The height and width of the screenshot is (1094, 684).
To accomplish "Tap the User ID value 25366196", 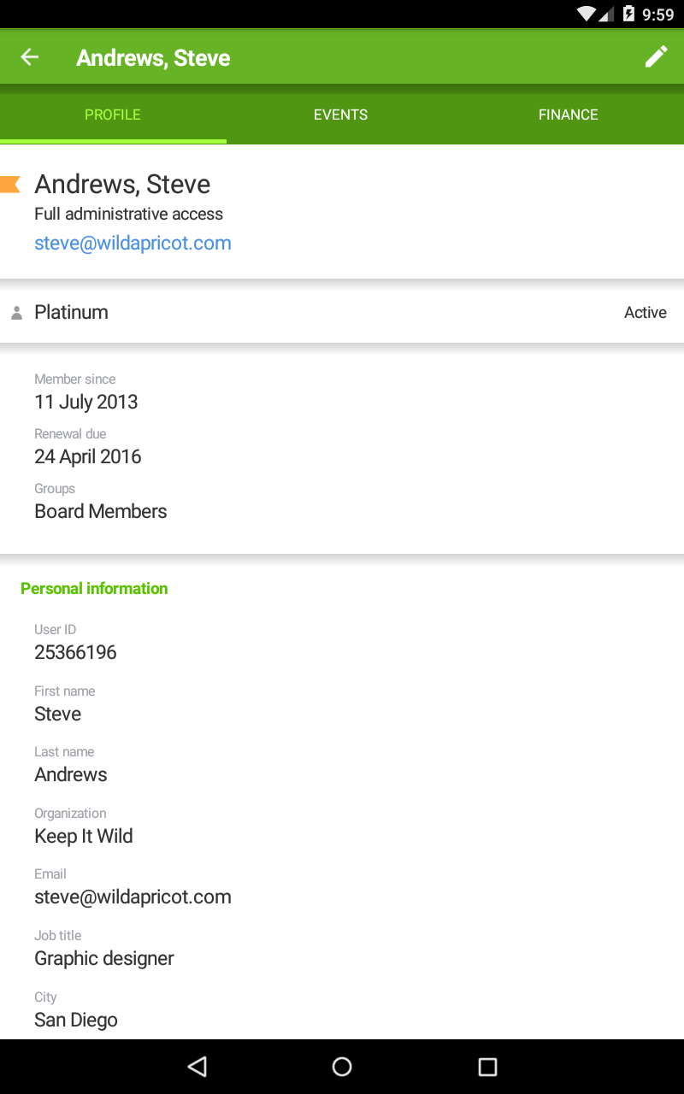I will [75, 652].
